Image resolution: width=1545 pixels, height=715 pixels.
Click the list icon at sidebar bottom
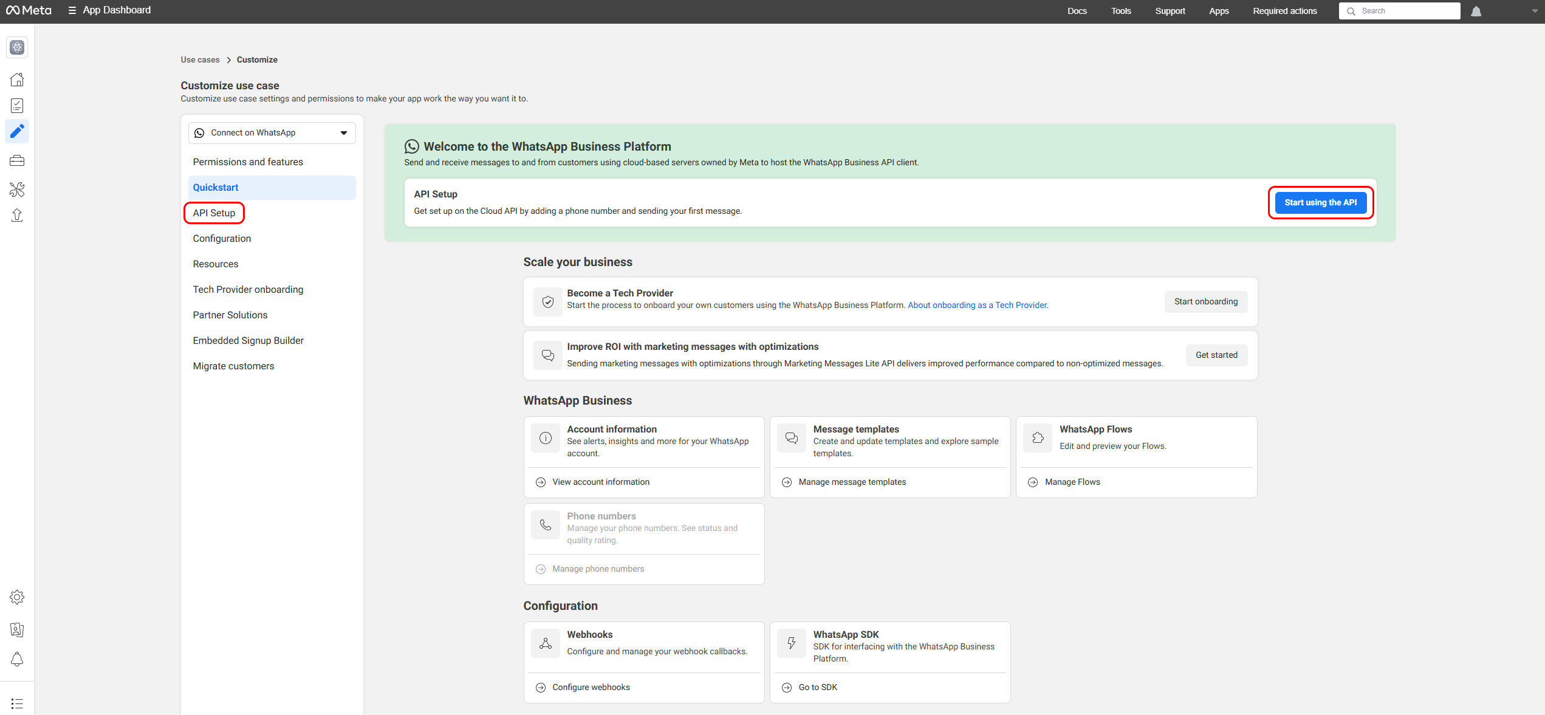coord(17,703)
